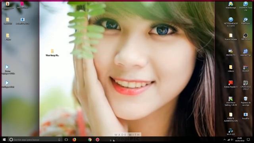The width and height of the screenshot is (254, 143).
Task: Launch the FocaPro desktop shortcut
Action: click(246, 116)
